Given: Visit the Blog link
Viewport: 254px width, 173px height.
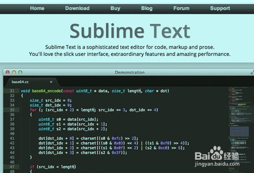Looking at the screenshot, I should [x=147, y=8].
